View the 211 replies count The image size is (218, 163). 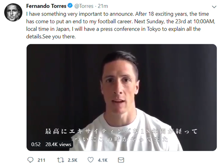[41, 160]
